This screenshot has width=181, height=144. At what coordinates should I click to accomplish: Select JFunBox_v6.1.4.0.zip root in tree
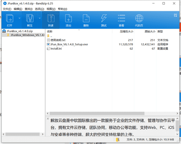pos(19,31)
